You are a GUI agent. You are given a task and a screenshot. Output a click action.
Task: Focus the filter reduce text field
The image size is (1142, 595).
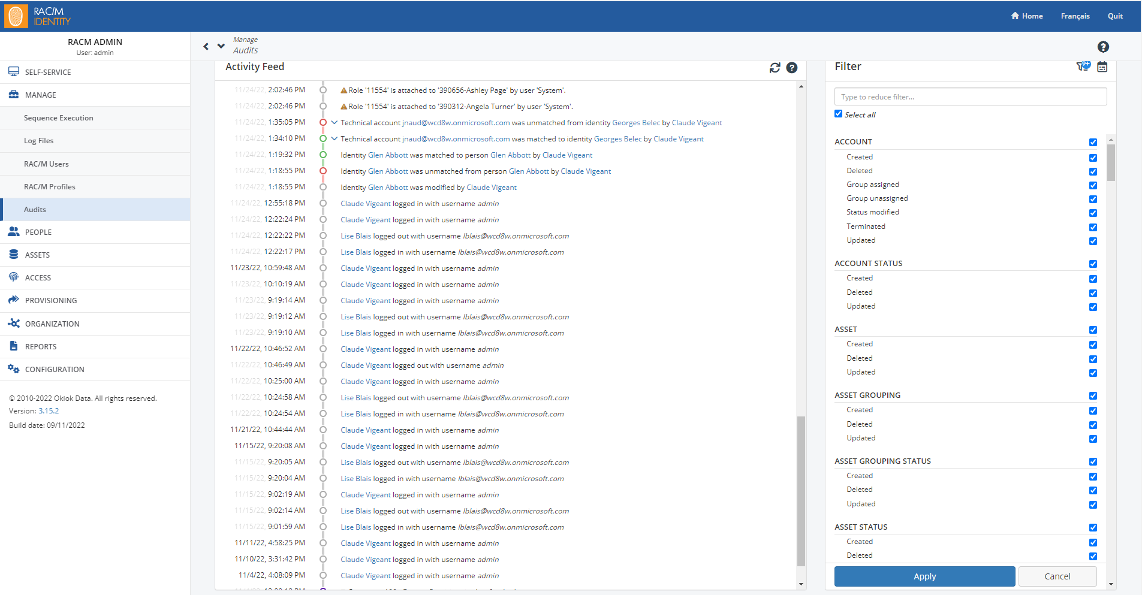click(971, 97)
